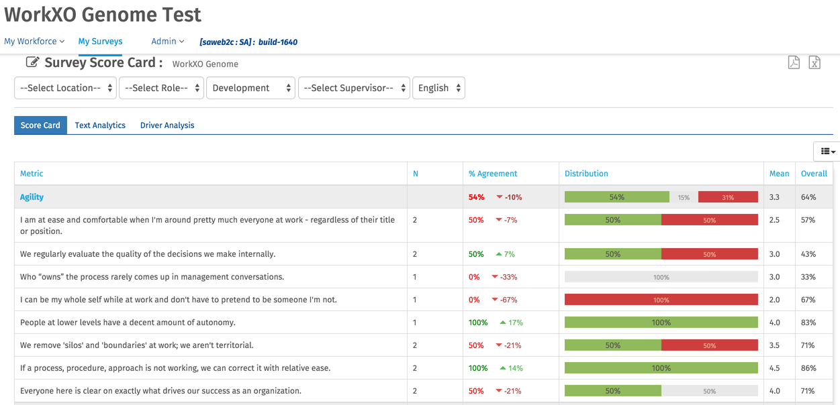
Task: Click the red 31% segment in Agility distribution
Action: point(728,197)
